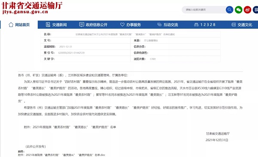This screenshot has height=157, width=258.
Task: Select the 办事服务 navigation item
Action: point(130,25)
